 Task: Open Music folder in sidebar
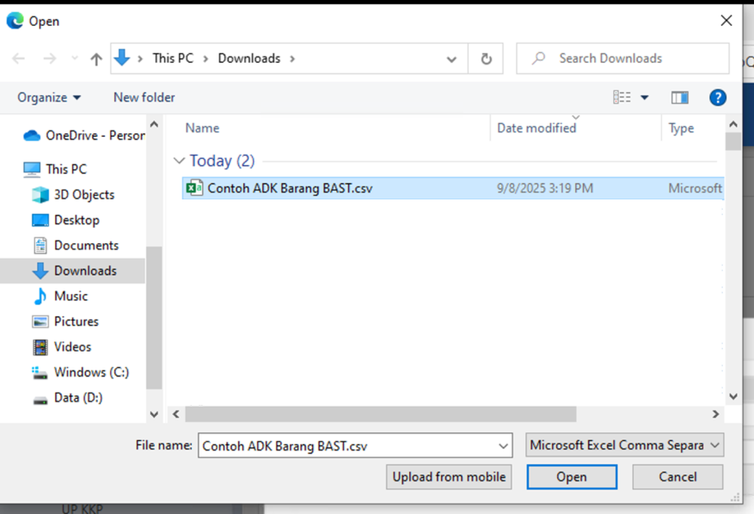[x=70, y=297]
